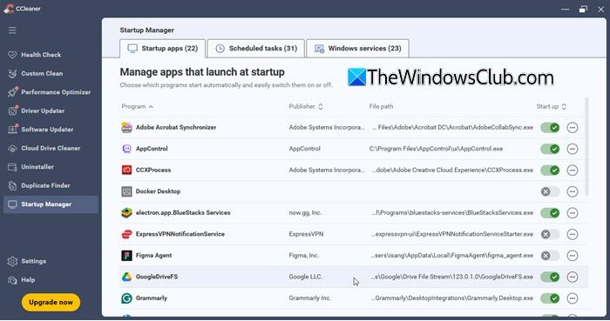Enable the Figma Agent startup toggle
Screen dimensions: 610x321
pyautogui.click(x=550, y=256)
